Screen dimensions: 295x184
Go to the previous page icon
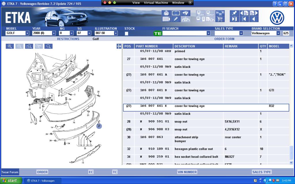coord(244,13)
